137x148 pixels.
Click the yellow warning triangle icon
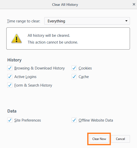coord(17,39)
